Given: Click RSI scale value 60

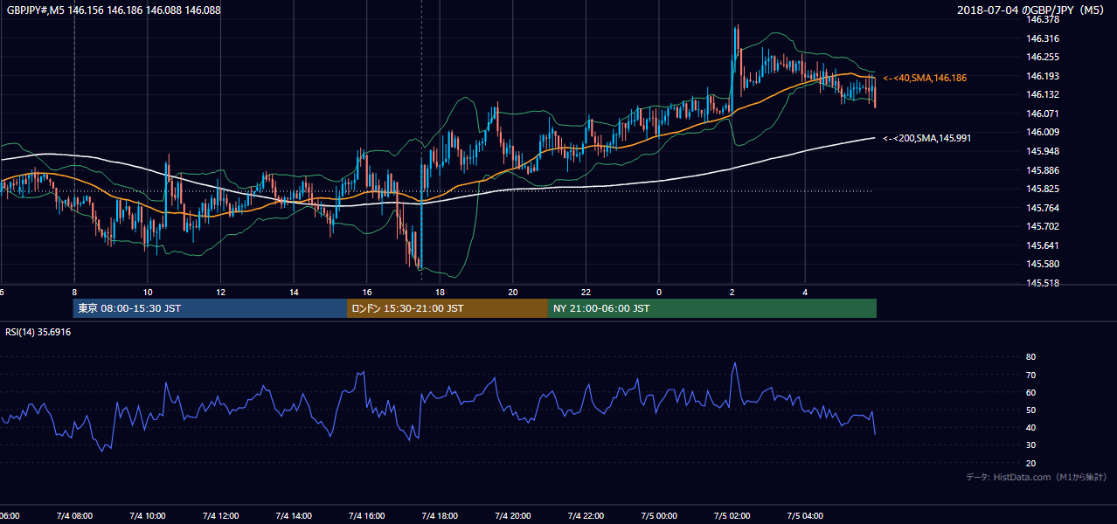Looking at the screenshot, I should click(x=1031, y=392).
